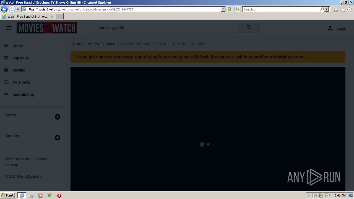Click the Enter keywords search field
This screenshot has width=354, height=199.
point(166,28)
